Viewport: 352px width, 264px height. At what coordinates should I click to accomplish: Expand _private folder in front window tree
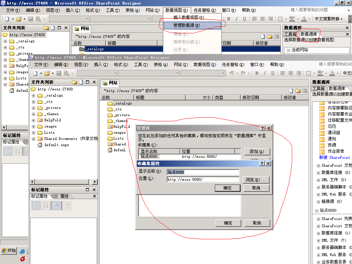coord(33,108)
